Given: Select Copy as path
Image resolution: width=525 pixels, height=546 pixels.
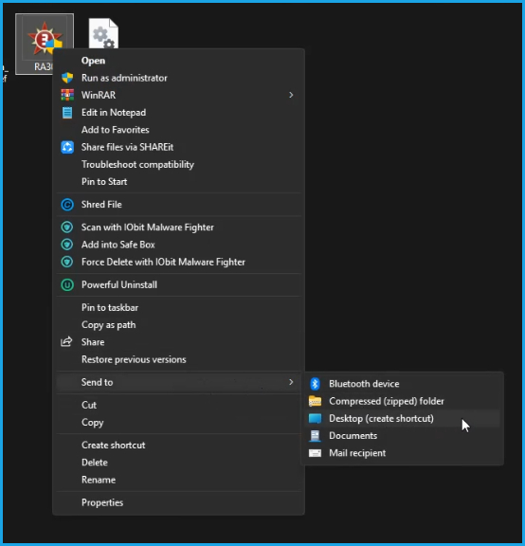Looking at the screenshot, I should (x=178, y=325).
